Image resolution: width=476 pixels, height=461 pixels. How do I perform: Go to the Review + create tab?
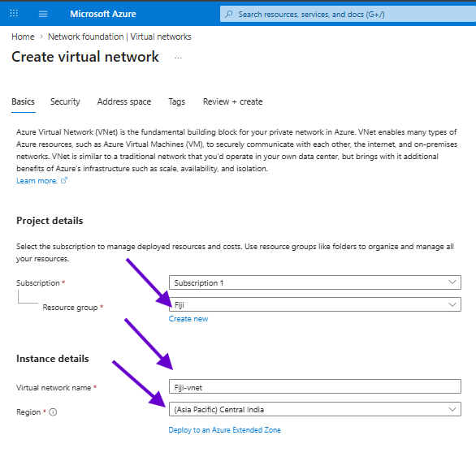[x=232, y=101]
